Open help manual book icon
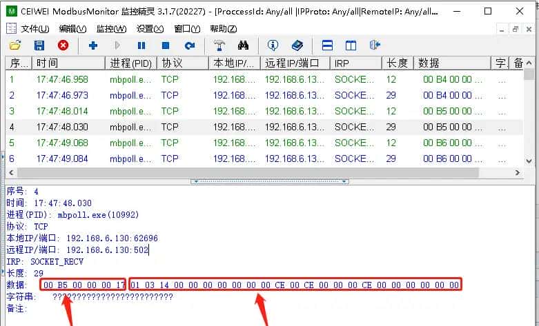This screenshot has height=326, width=539. [297, 45]
